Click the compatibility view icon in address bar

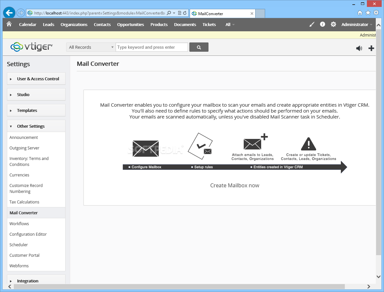tap(179, 13)
